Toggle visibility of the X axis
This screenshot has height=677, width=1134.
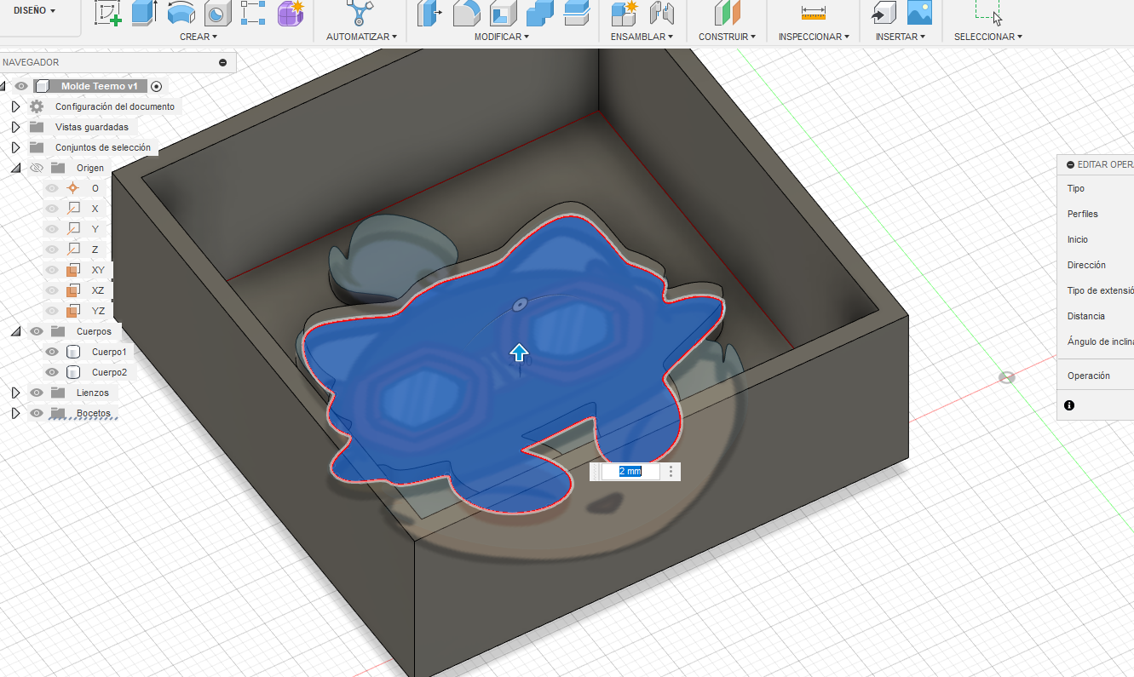coord(53,209)
